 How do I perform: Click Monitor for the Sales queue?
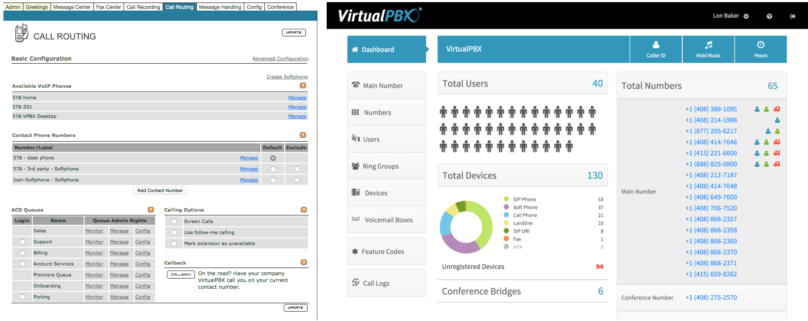[x=94, y=231]
